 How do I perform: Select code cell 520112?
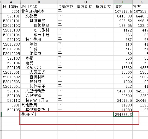(x=11, y=100)
